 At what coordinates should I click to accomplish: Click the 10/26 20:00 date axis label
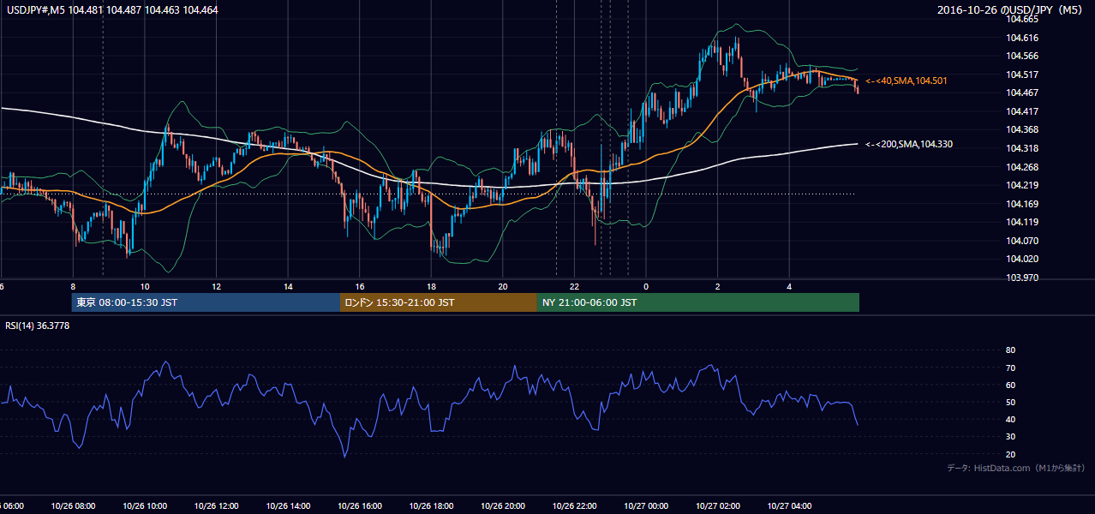[503, 506]
